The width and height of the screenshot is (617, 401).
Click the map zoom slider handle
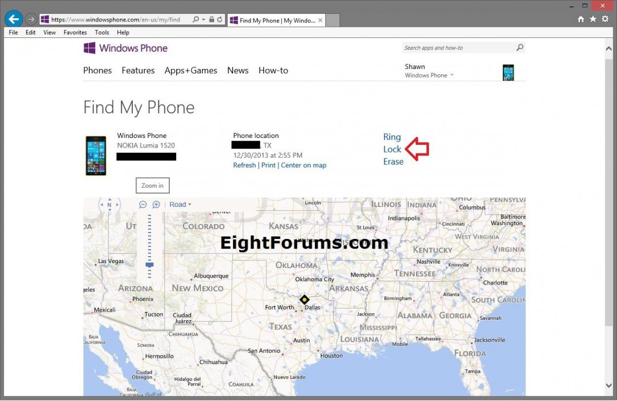click(x=149, y=265)
